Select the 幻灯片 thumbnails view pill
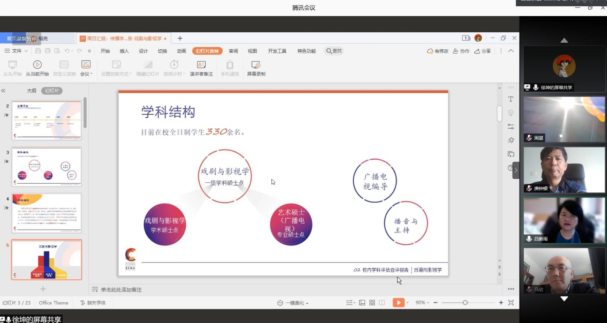 (52, 91)
